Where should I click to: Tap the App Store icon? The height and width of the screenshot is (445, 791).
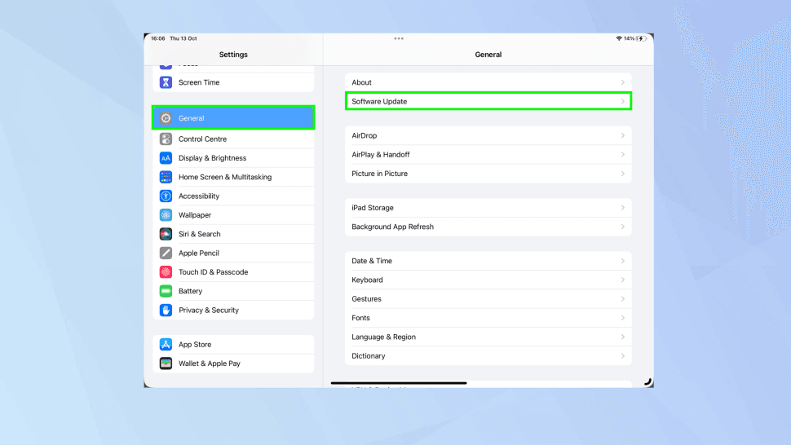166,344
